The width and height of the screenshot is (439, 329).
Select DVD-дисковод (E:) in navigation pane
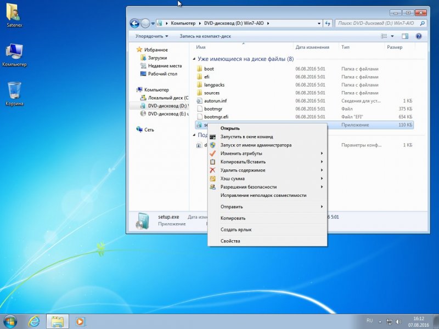[164, 114]
